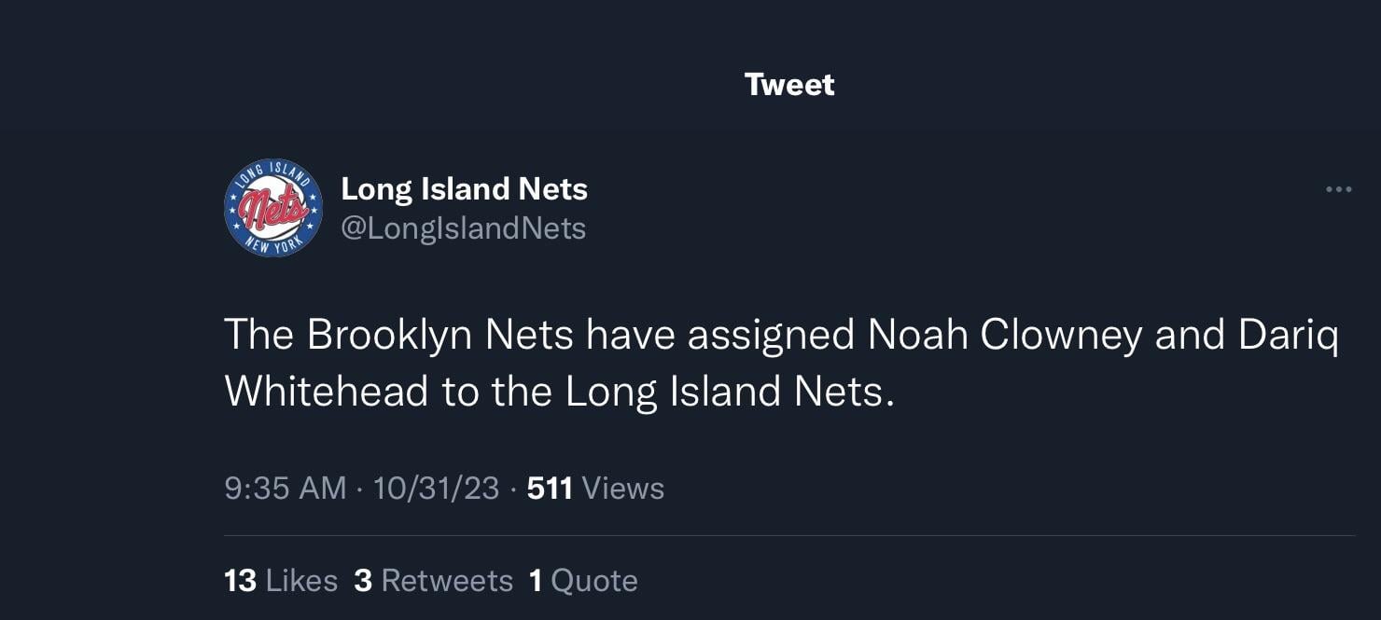Click the @LongIslandNets handle
This screenshot has height=620, width=1381.
pyautogui.click(x=464, y=228)
